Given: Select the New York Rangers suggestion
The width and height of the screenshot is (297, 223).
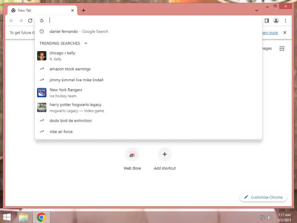Looking at the screenshot, I should (148, 93).
